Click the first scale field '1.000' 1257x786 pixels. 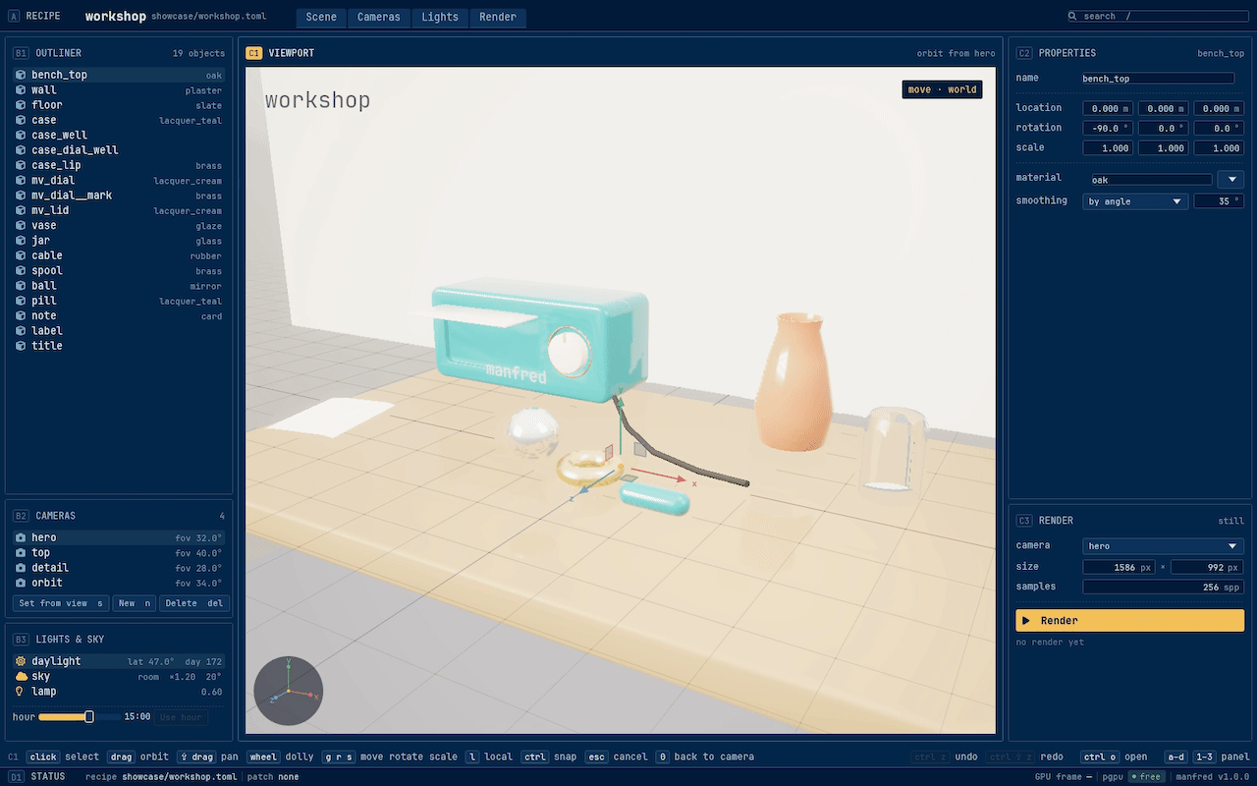tap(1108, 148)
